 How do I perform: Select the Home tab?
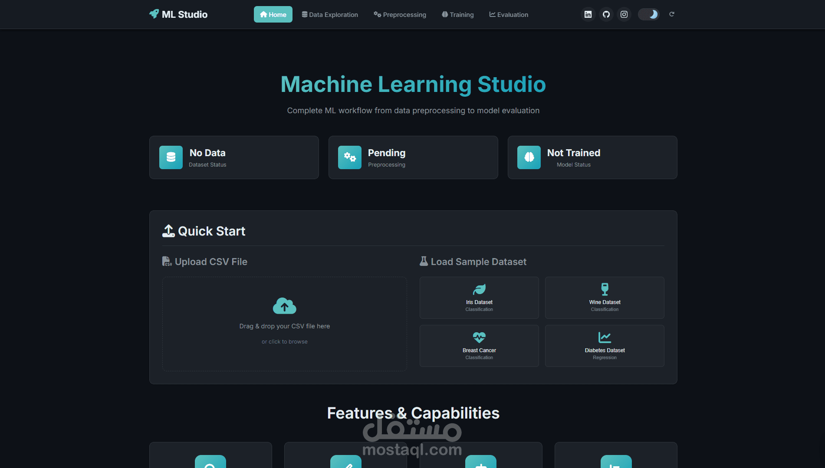pos(273,14)
